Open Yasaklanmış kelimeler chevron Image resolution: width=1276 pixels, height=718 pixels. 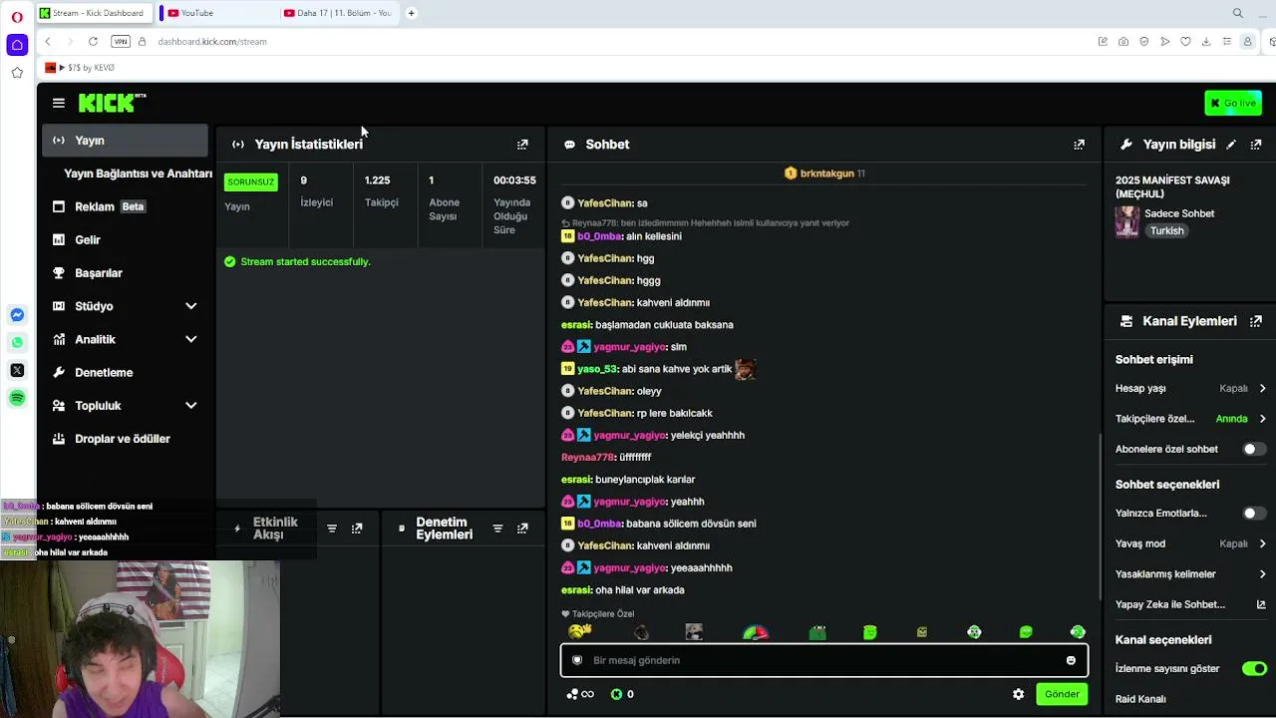pyautogui.click(x=1262, y=574)
